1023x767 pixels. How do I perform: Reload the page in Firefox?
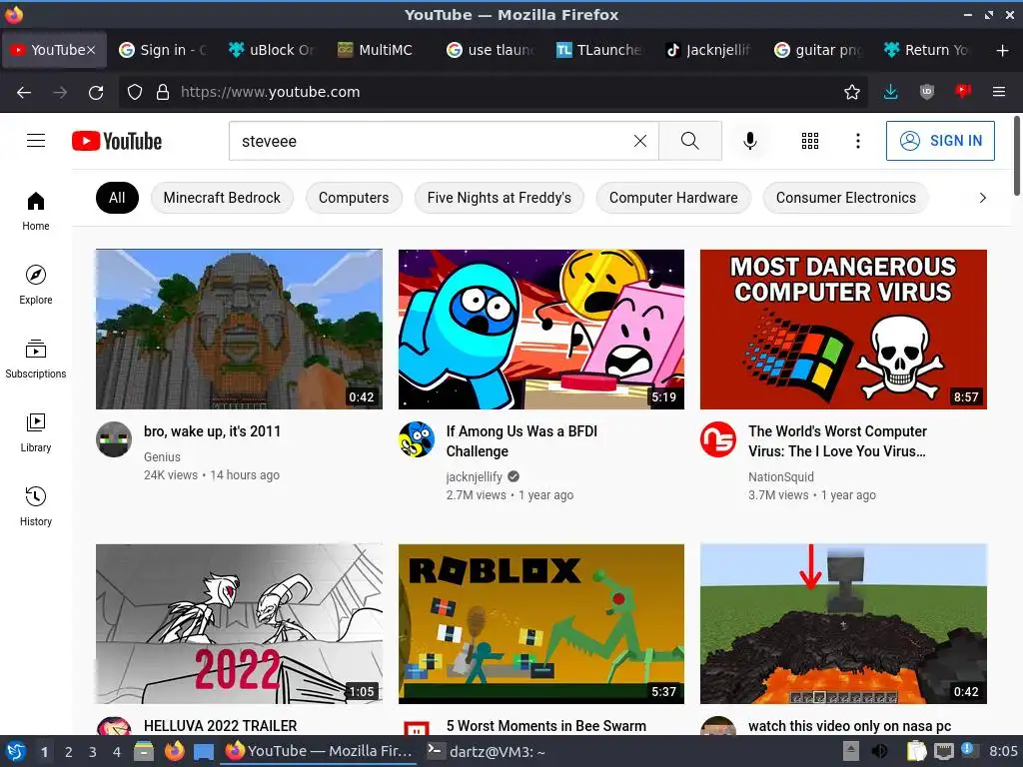pyautogui.click(x=96, y=92)
